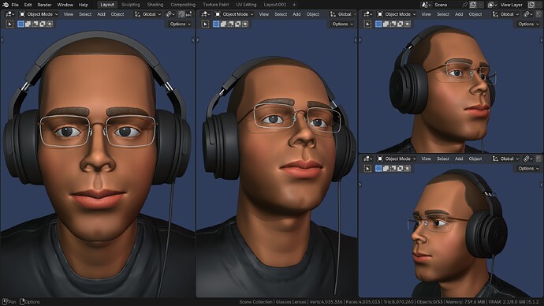Click Invert selection icon in bottom-right viewport

pos(401,169)
